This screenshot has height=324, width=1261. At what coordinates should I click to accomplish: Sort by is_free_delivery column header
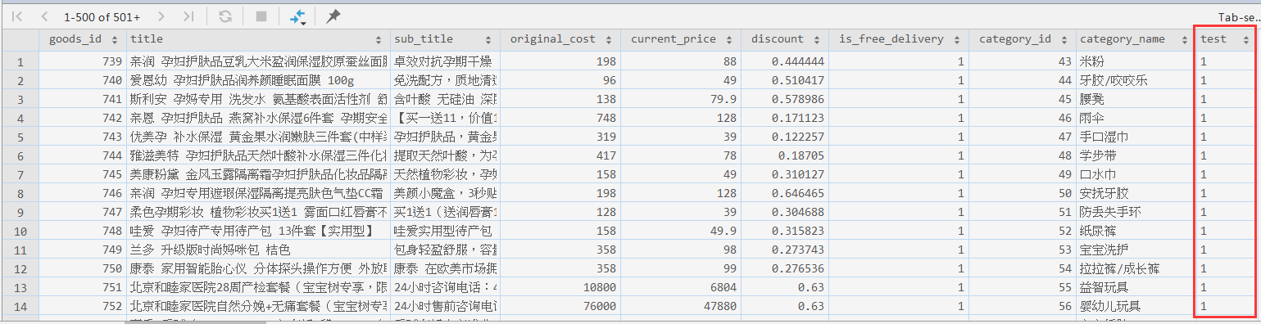point(898,39)
